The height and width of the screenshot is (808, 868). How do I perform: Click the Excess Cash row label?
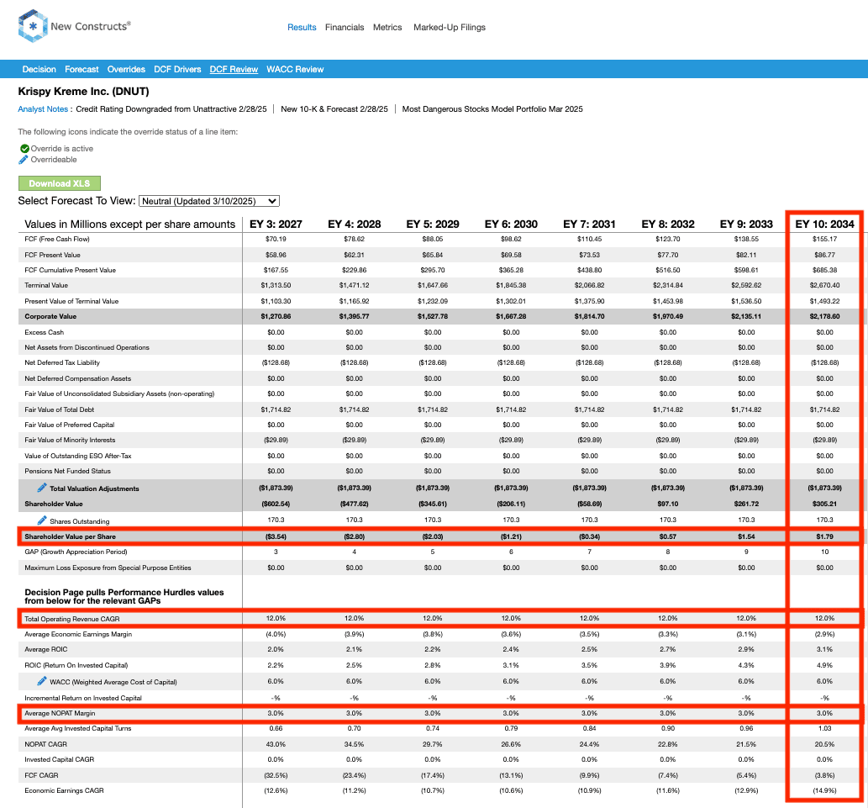(45, 332)
